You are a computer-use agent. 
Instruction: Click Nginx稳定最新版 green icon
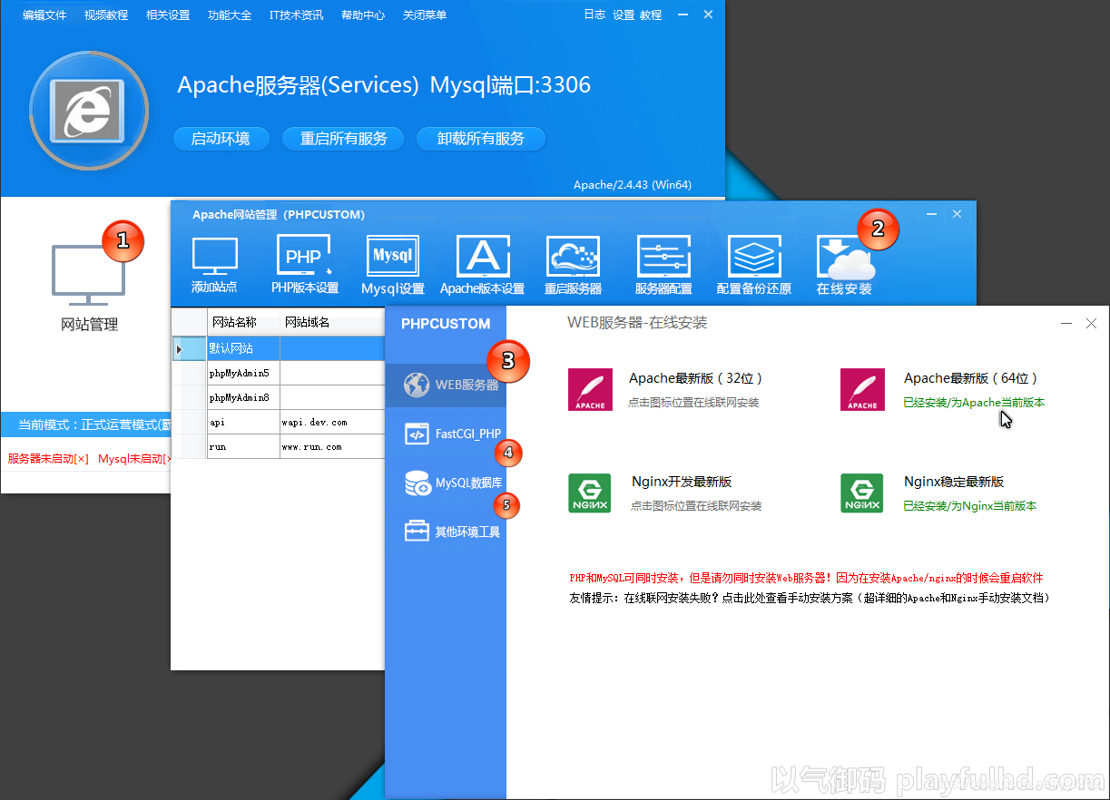tap(862, 493)
